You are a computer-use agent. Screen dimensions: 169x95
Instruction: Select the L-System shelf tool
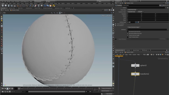click(x=45, y=6)
